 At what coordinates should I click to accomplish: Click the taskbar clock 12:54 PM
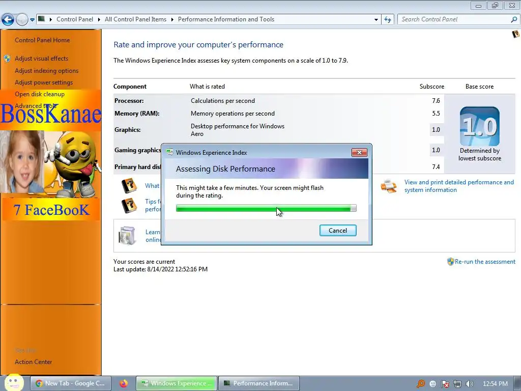click(495, 384)
